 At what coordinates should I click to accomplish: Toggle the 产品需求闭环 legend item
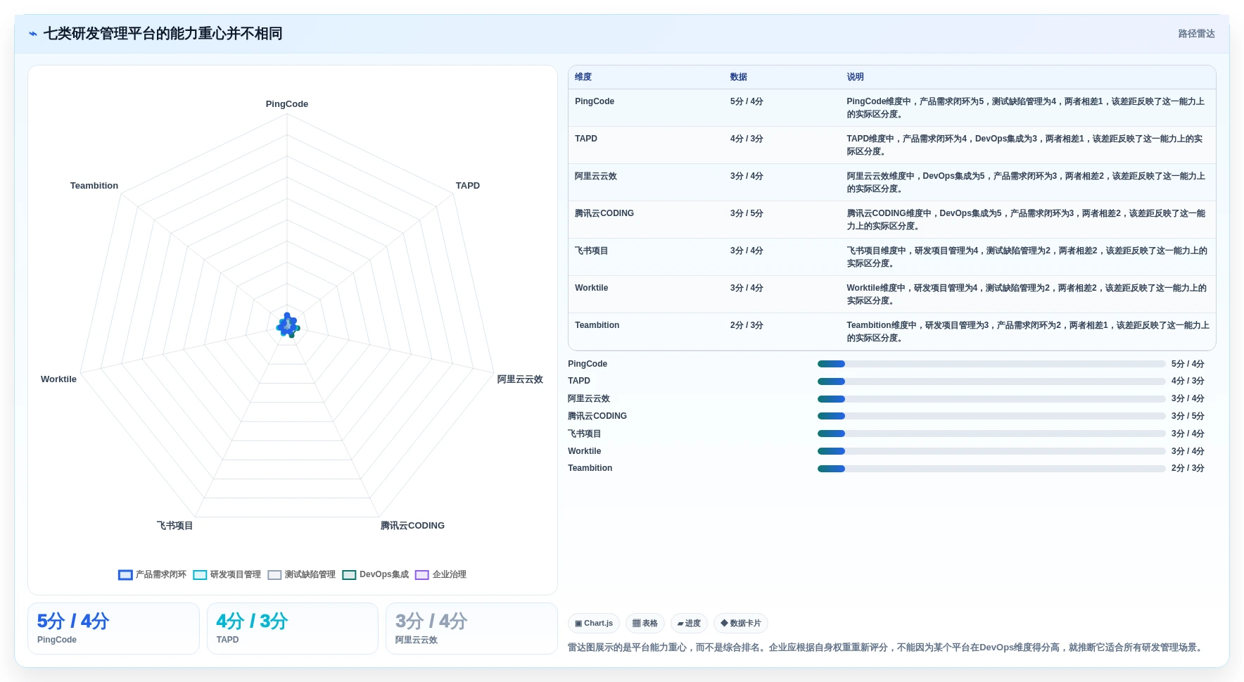152,574
